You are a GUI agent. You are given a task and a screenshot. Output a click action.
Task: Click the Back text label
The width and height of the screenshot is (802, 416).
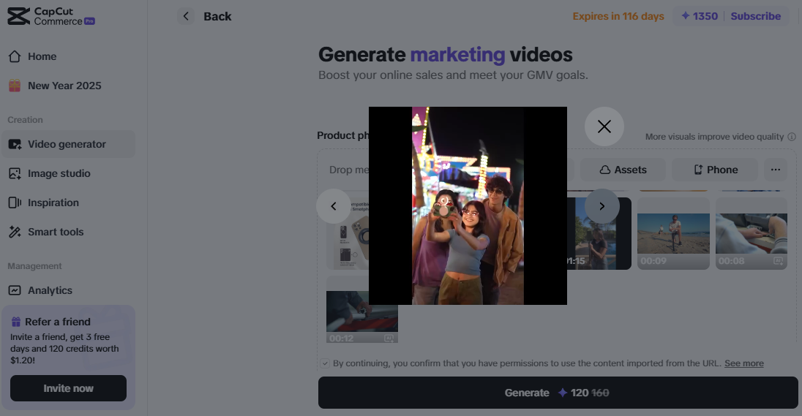pyautogui.click(x=217, y=16)
